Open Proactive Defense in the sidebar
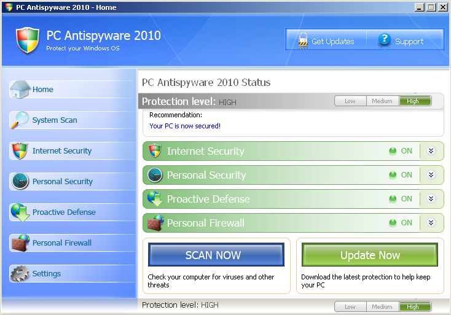The image size is (451, 315). [x=72, y=212]
